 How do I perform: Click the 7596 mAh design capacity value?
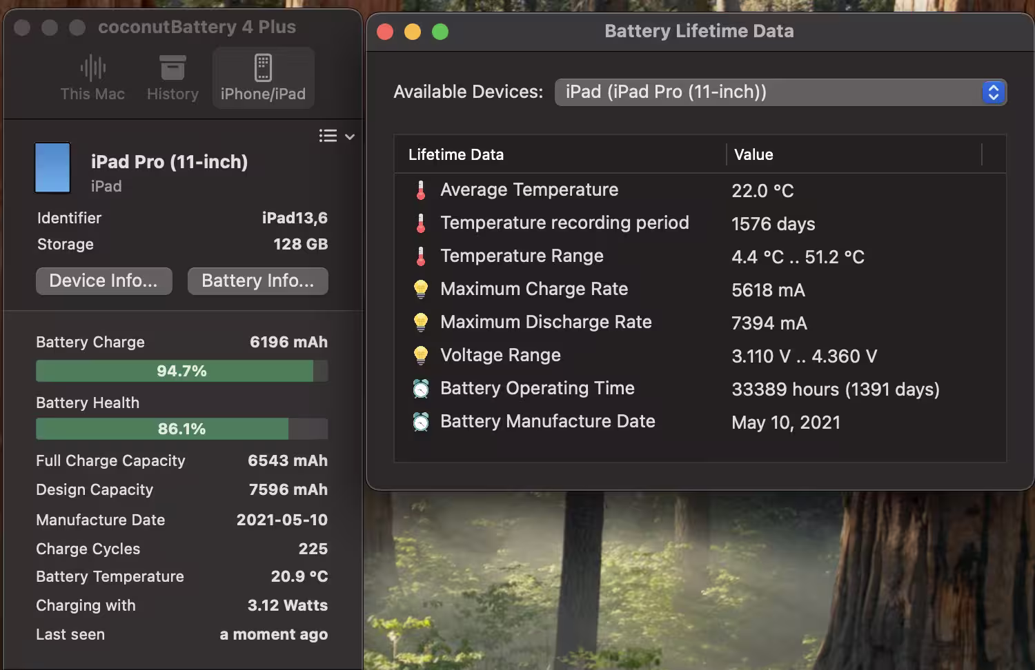coord(288,489)
